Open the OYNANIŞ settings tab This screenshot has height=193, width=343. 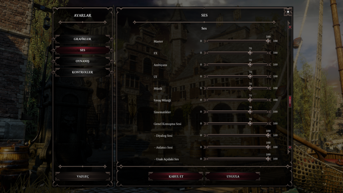[x=82, y=61]
